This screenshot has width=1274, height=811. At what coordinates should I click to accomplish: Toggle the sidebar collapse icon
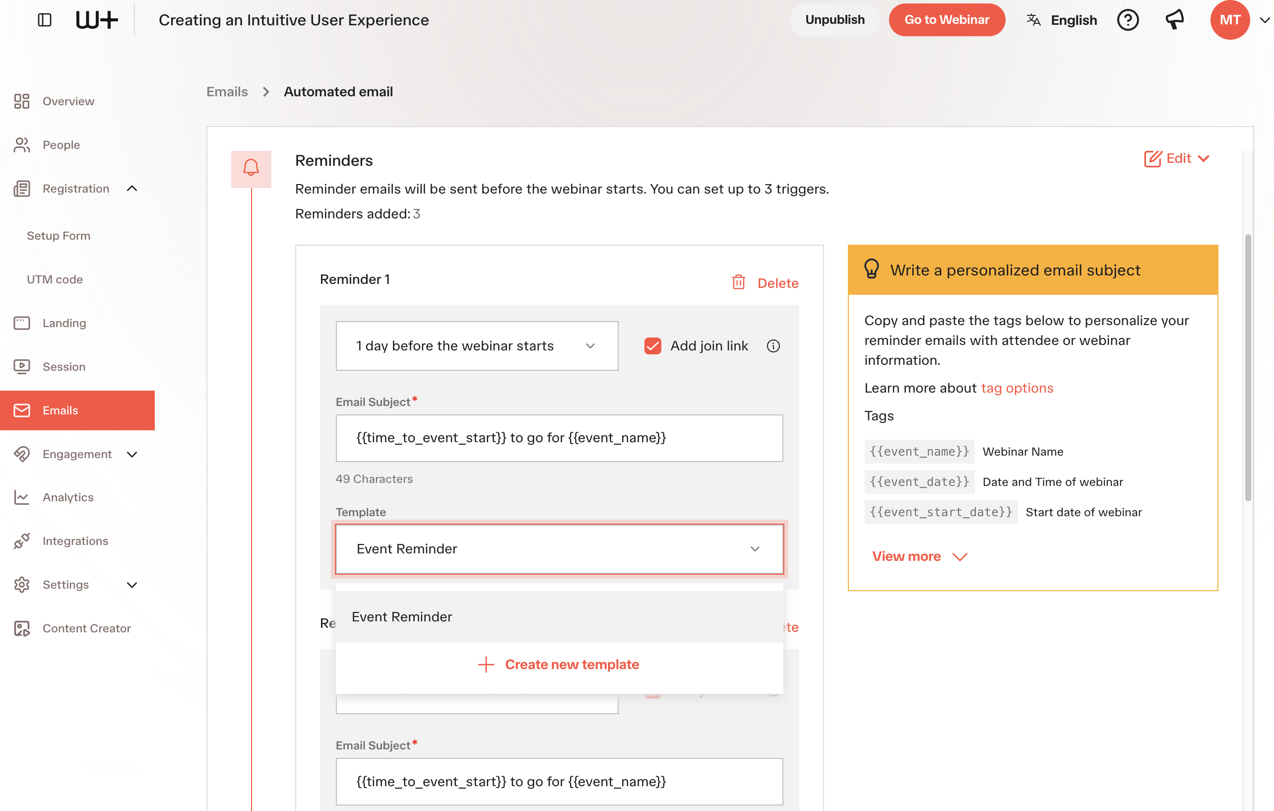click(x=45, y=20)
